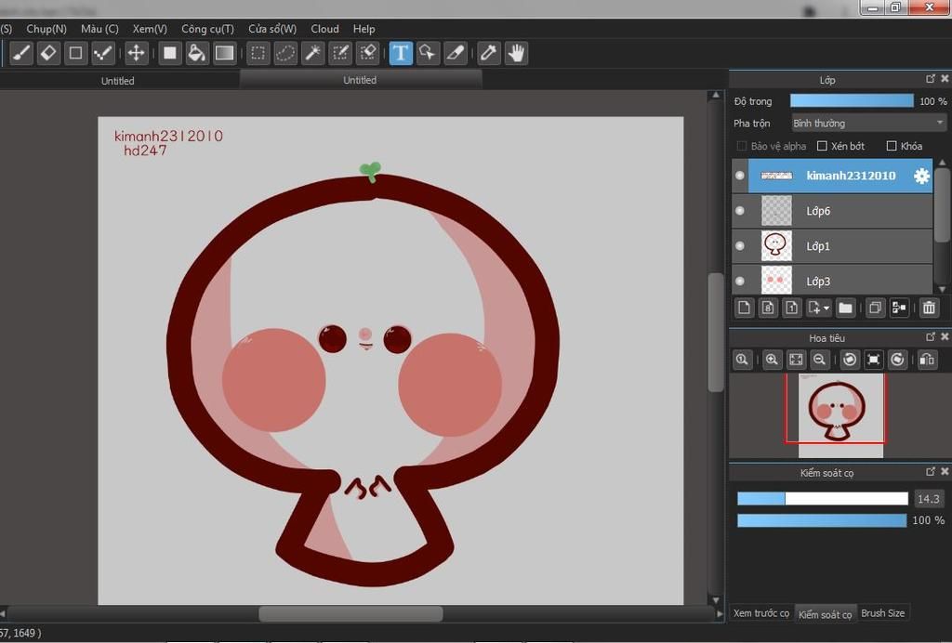Toggle visibility of layer Lớp1

point(739,246)
